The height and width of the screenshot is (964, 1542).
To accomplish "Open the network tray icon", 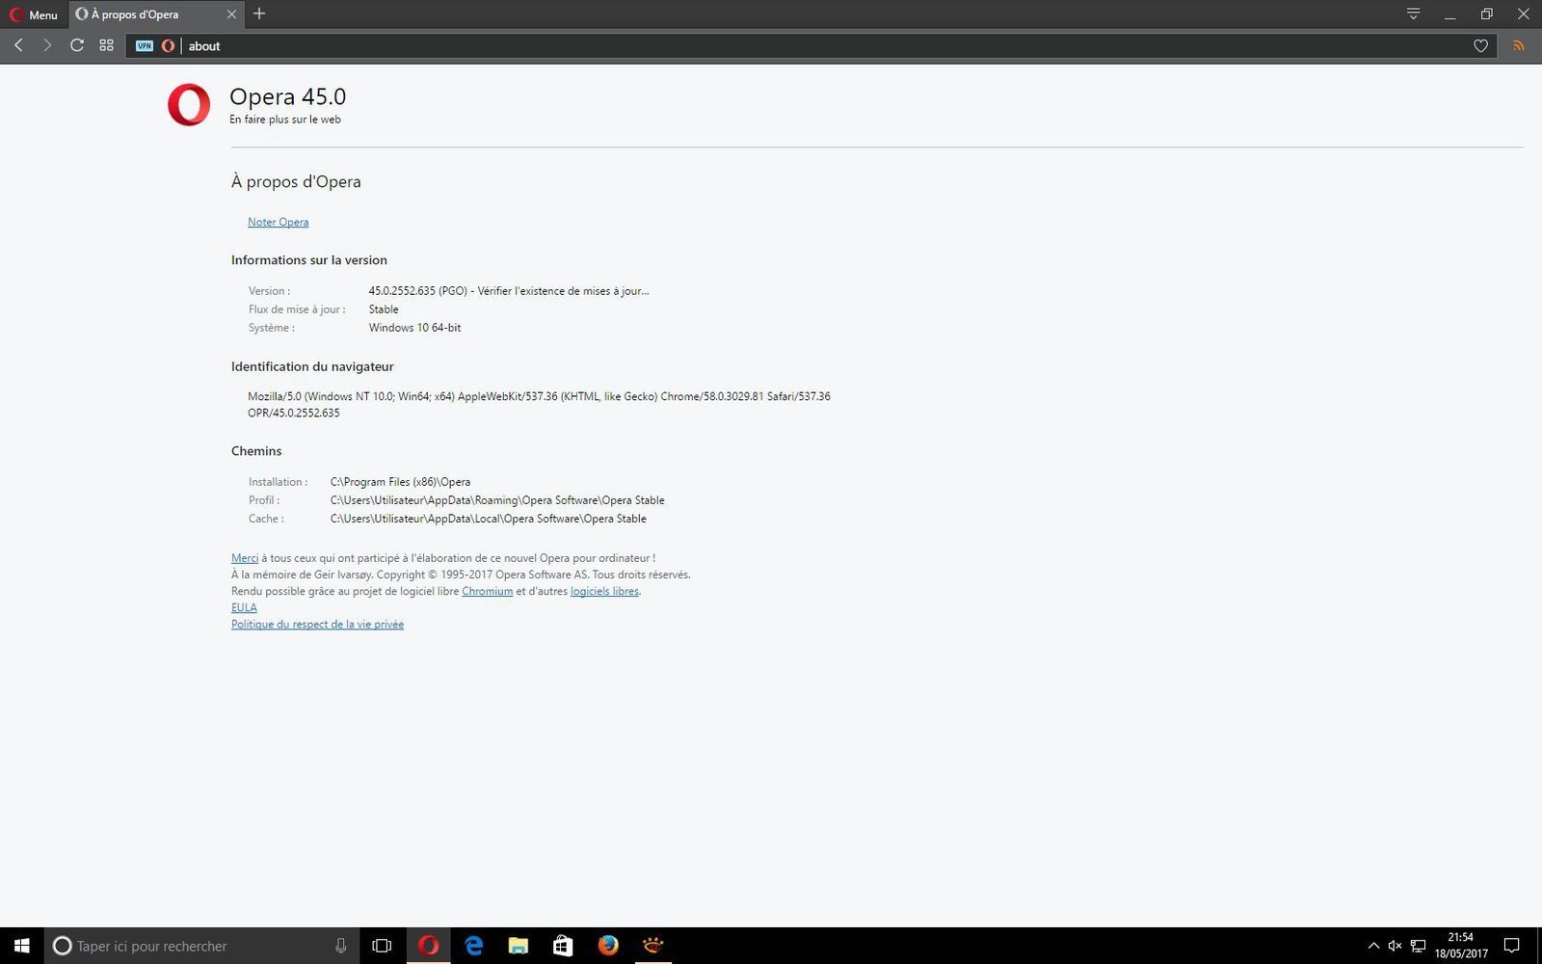I will pyautogui.click(x=1418, y=946).
